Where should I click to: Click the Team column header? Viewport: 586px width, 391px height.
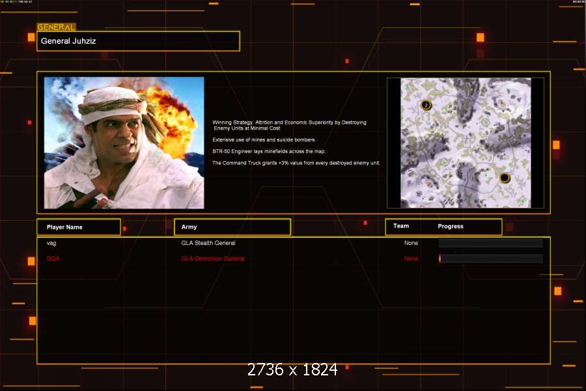point(401,226)
